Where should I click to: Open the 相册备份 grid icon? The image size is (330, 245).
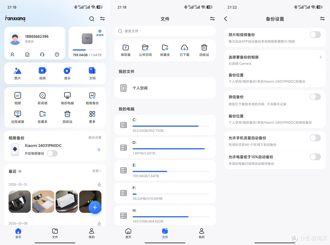[92, 98]
